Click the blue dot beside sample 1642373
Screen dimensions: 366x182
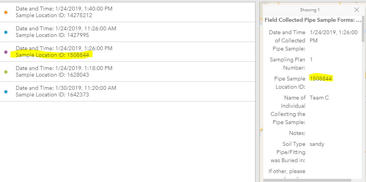(6, 91)
